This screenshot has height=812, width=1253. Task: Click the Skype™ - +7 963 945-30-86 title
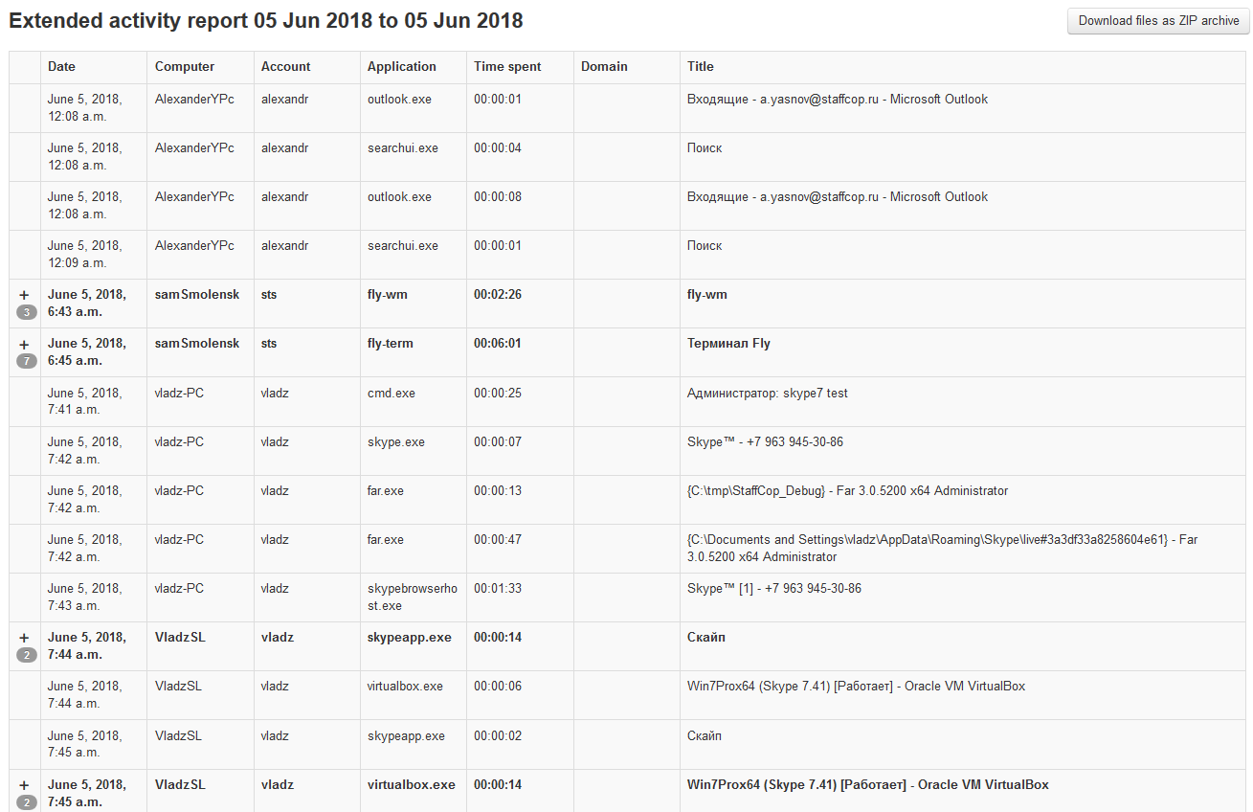click(x=765, y=442)
